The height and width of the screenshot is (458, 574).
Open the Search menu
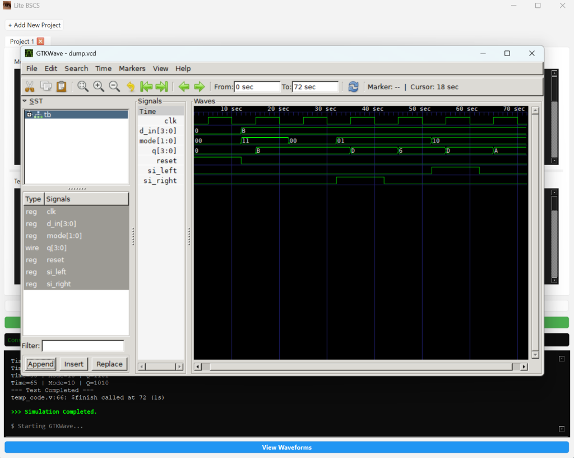pos(76,68)
